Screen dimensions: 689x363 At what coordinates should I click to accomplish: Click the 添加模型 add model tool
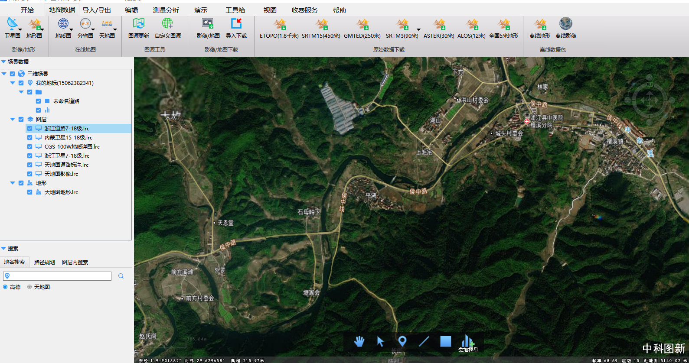[468, 343]
